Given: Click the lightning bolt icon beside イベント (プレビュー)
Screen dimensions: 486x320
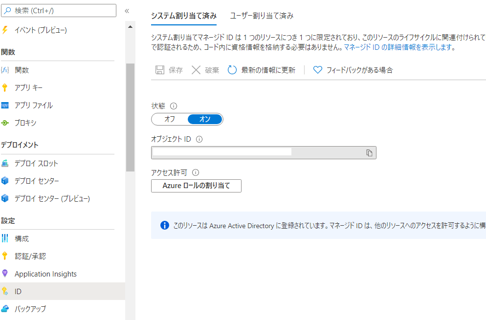Looking at the screenshot, I should coord(5,30).
